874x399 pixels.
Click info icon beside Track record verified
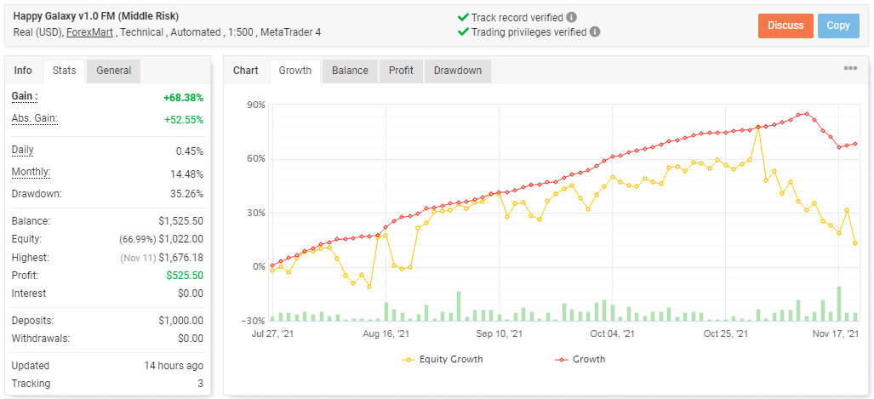pos(572,17)
